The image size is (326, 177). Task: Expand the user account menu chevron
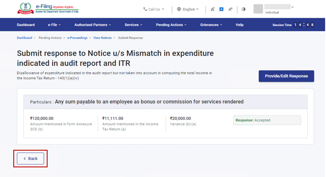click(x=292, y=7)
